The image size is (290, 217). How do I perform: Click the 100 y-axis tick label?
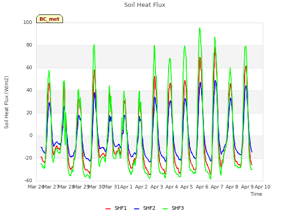[28, 22]
